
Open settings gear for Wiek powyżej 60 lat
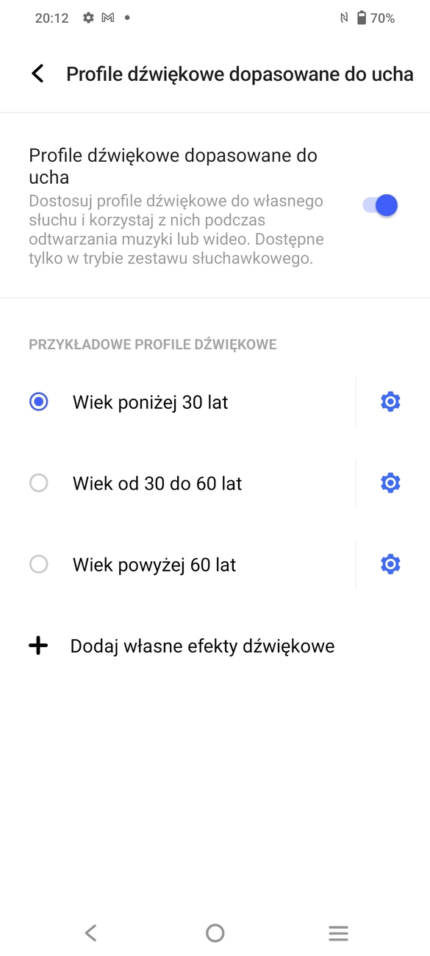(x=390, y=564)
